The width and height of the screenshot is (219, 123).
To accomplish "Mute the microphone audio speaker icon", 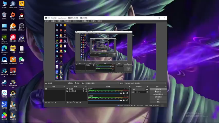I will (124, 93).
